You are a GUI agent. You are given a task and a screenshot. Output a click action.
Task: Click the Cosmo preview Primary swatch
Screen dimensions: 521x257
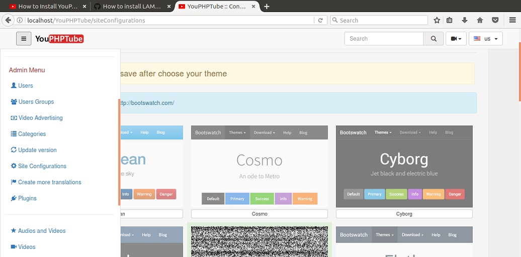pyautogui.click(x=237, y=199)
